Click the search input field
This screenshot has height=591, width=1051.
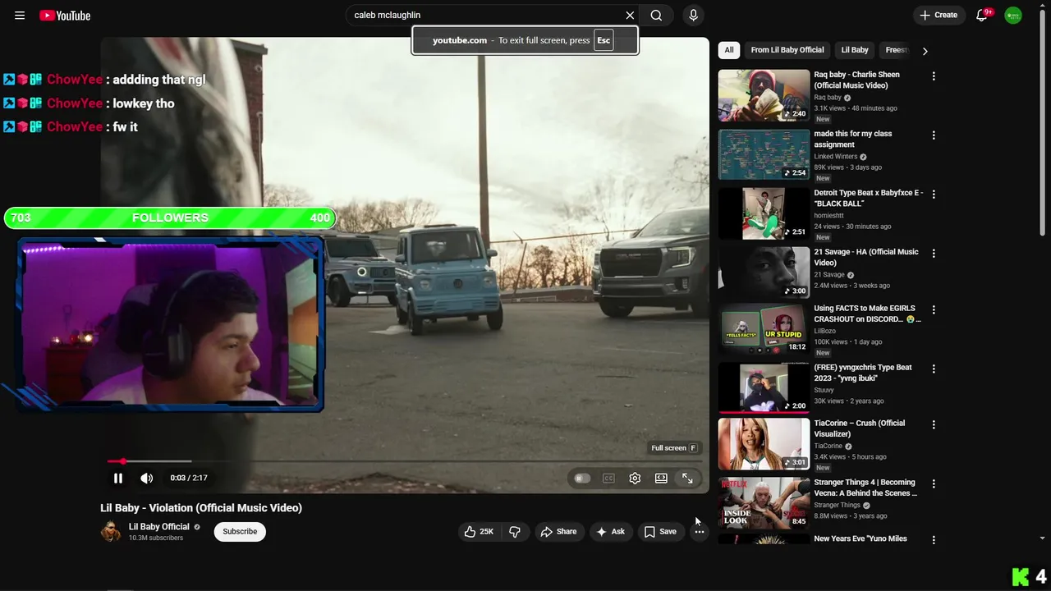[486, 16]
